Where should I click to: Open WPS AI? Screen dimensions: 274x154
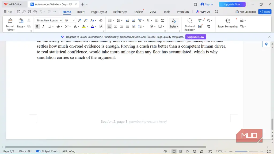click(x=203, y=12)
